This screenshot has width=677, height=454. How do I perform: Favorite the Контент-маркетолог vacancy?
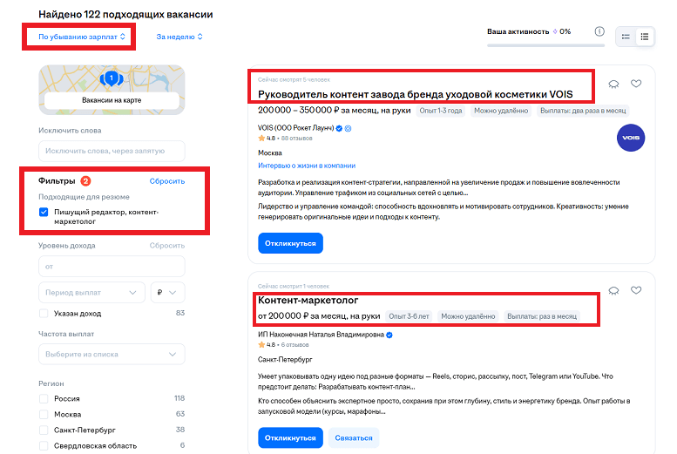tap(636, 290)
